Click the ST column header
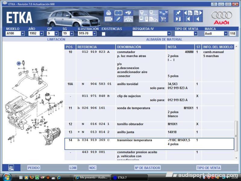The image size is (241, 181). (x=198, y=47)
